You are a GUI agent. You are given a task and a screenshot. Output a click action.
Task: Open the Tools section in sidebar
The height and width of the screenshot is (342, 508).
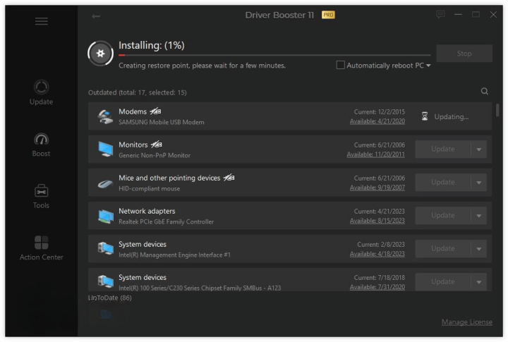click(x=41, y=197)
